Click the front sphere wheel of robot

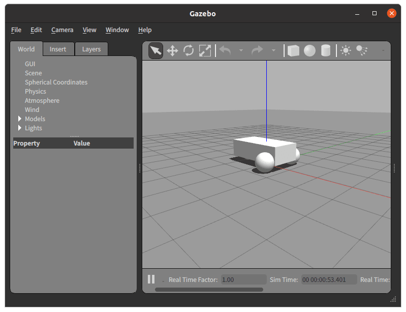click(x=265, y=162)
